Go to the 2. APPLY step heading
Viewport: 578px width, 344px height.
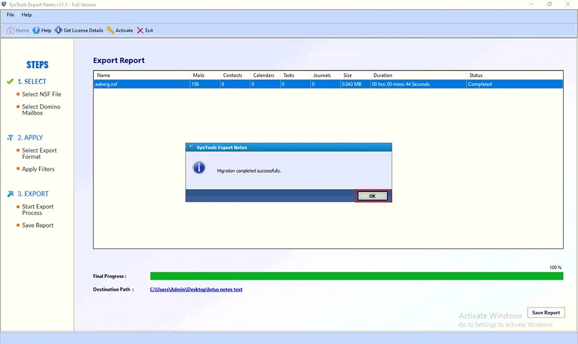click(30, 138)
